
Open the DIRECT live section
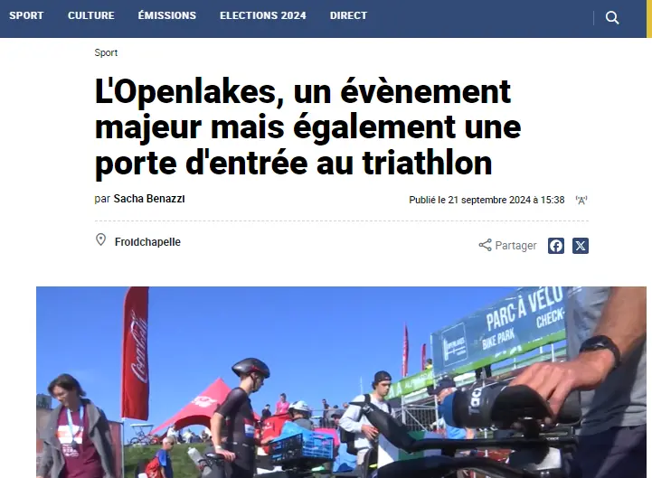(348, 15)
